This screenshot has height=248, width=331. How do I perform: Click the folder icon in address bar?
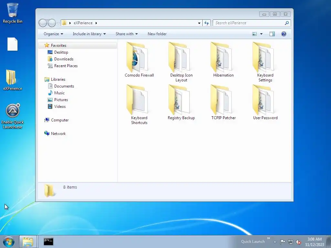(x=64, y=23)
